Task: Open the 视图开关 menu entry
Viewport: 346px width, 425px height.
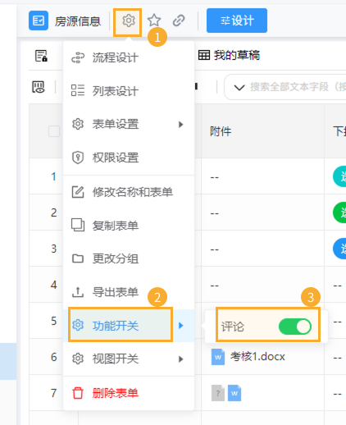Action: click(x=129, y=359)
